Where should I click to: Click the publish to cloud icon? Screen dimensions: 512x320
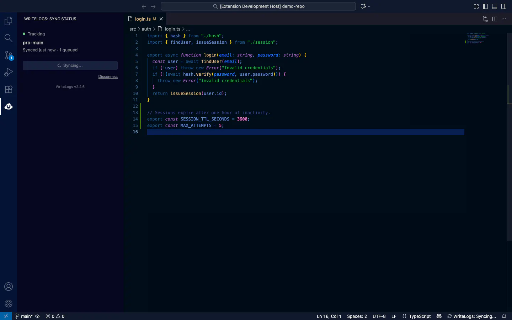coord(37,316)
